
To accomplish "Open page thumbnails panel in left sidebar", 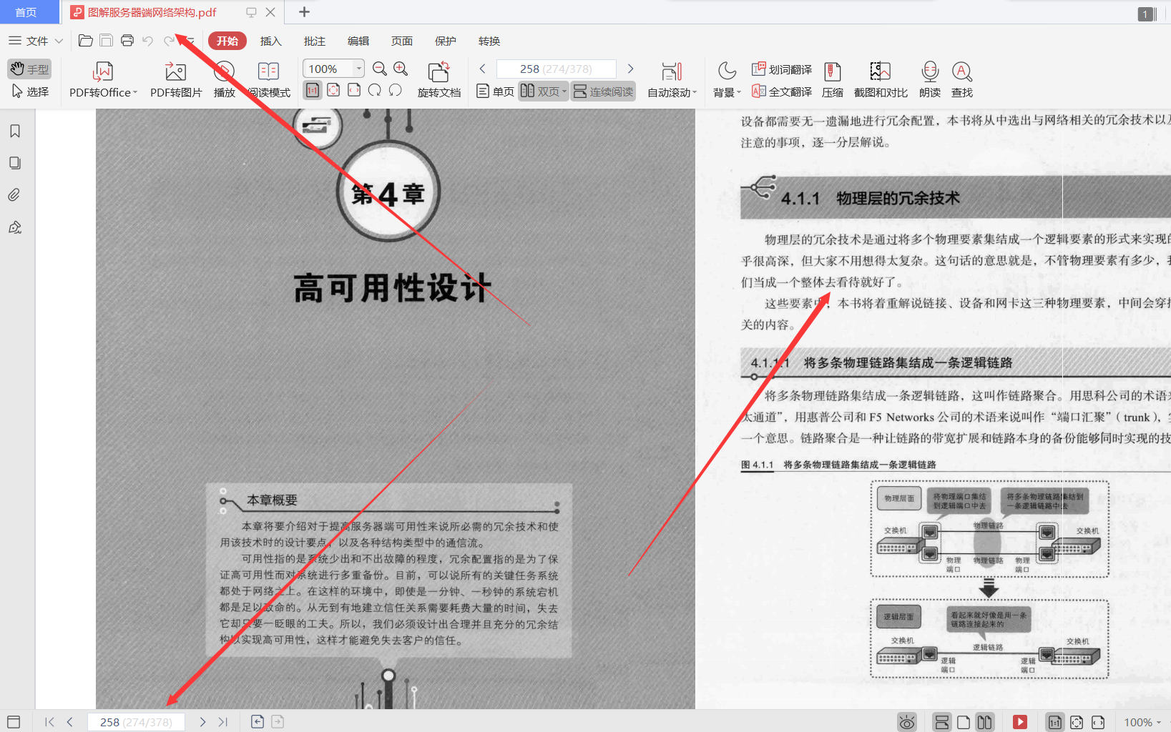I will (15, 163).
